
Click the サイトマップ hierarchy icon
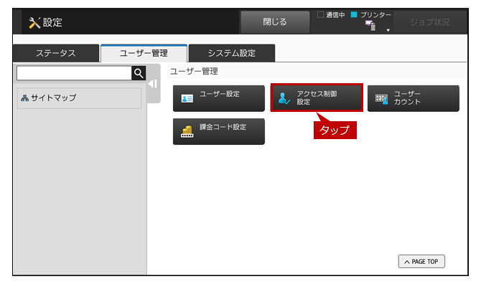pos(24,98)
